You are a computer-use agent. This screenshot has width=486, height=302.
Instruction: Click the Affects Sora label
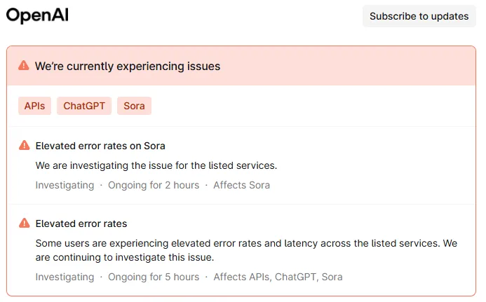pyautogui.click(x=241, y=186)
